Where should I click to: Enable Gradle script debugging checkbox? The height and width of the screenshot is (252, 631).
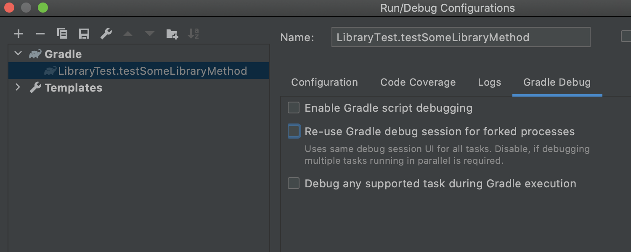(294, 108)
